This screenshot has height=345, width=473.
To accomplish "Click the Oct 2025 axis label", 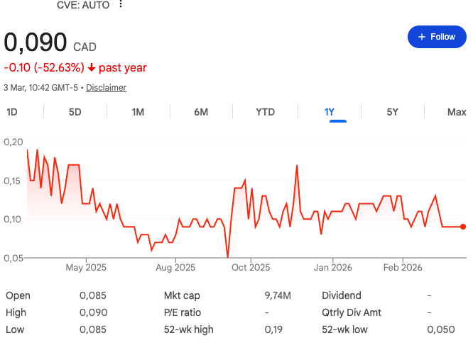I will [251, 268].
